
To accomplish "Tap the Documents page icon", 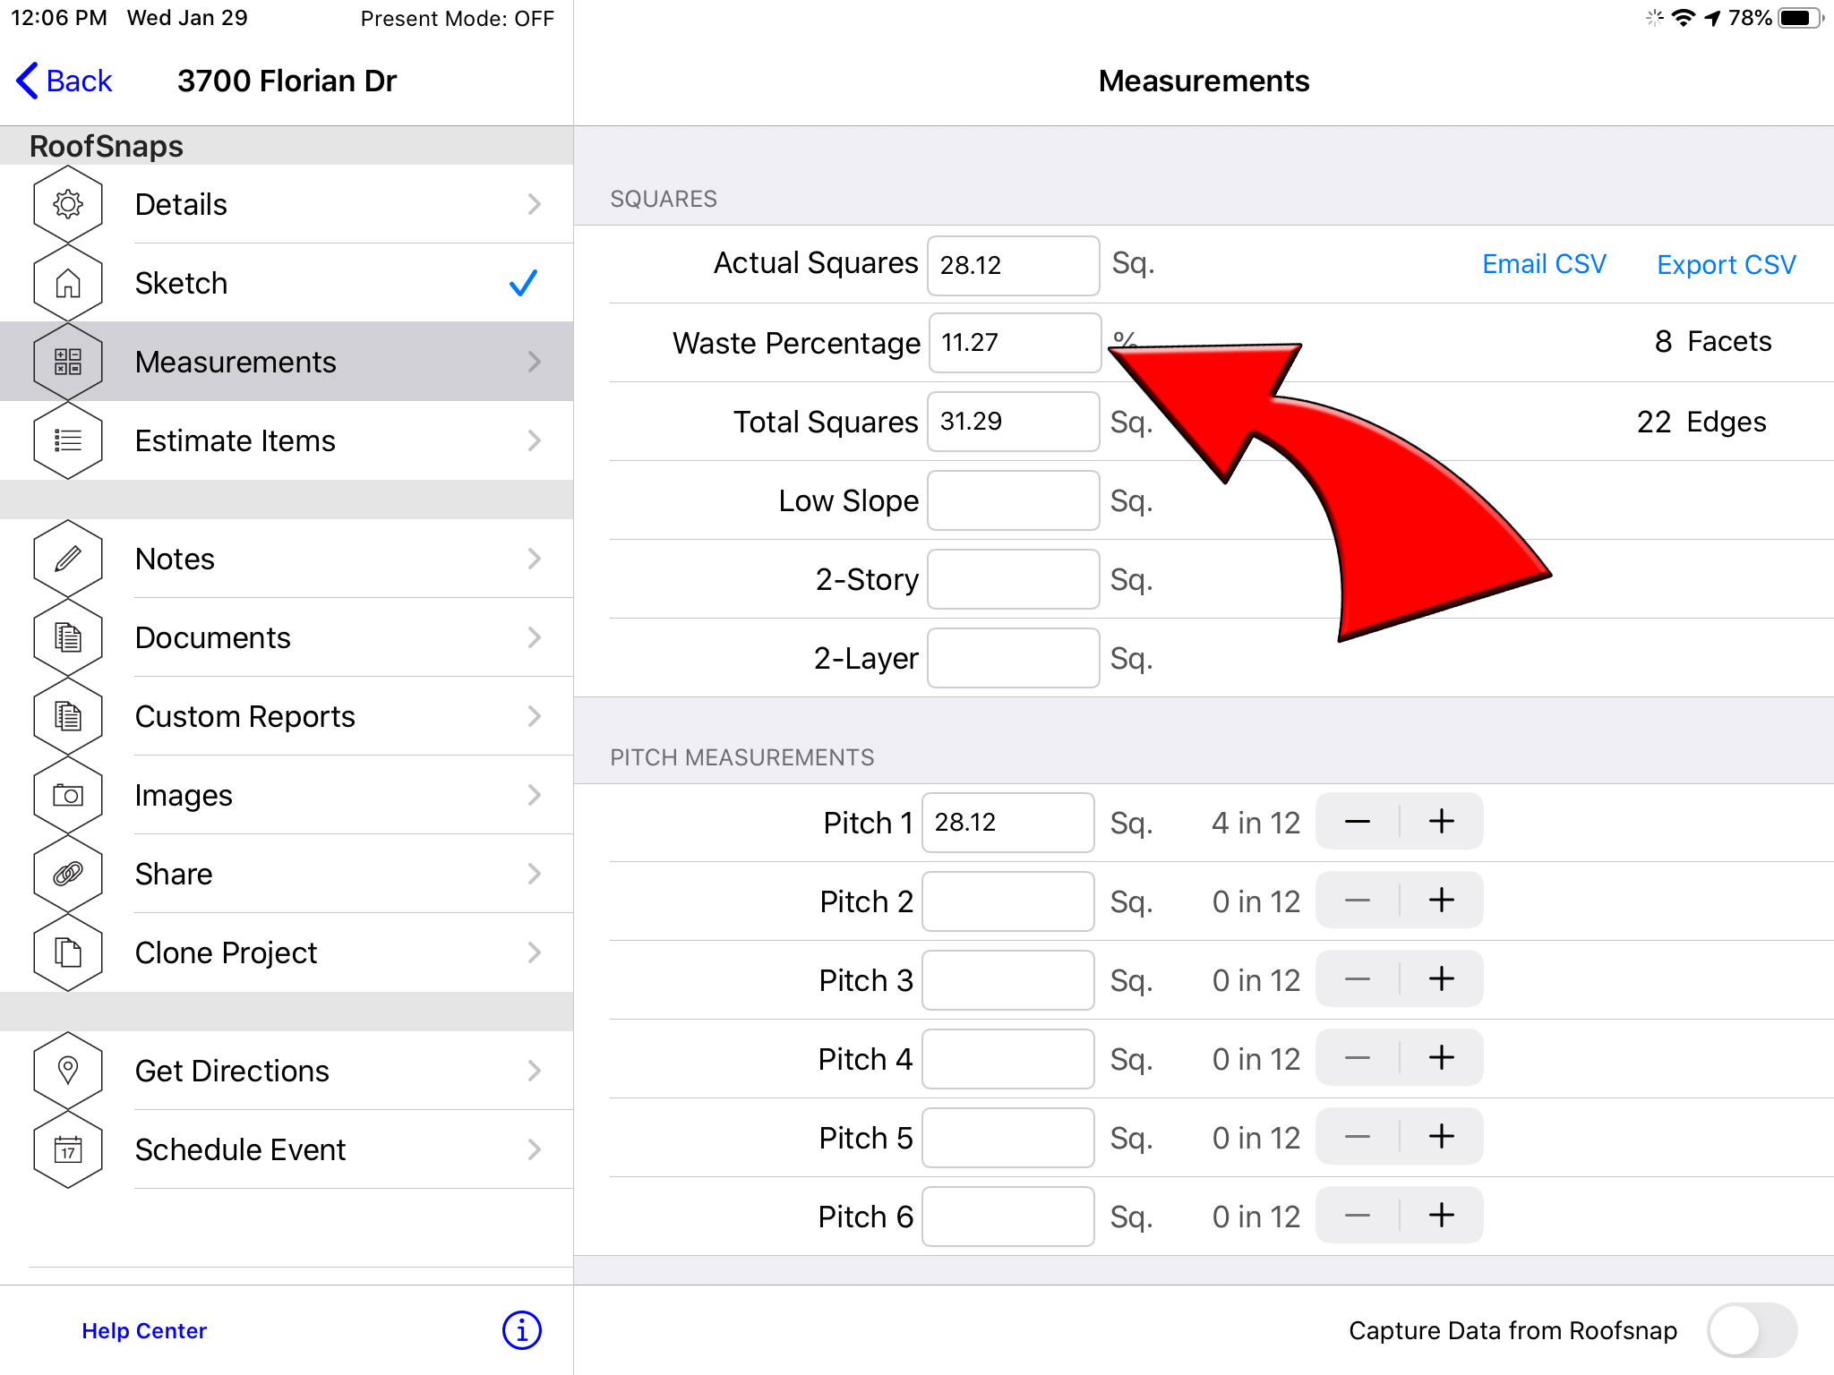I will click(68, 637).
